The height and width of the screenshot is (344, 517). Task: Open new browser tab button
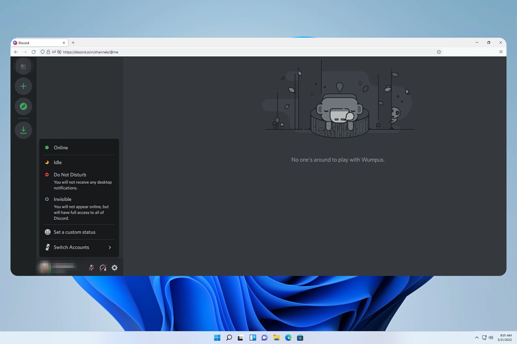click(x=73, y=42)
